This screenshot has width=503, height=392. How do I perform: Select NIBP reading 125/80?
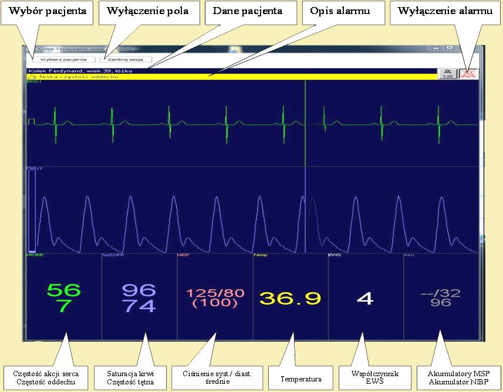pos(215,293)
